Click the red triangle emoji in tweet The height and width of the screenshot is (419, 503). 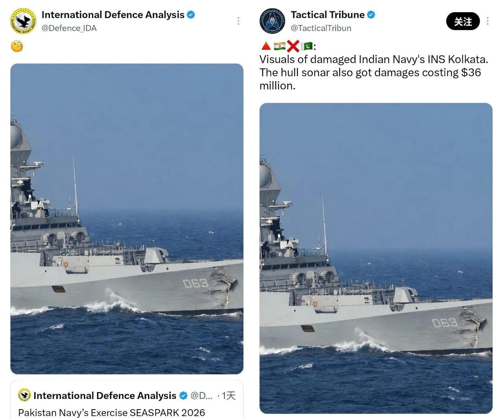266,46
